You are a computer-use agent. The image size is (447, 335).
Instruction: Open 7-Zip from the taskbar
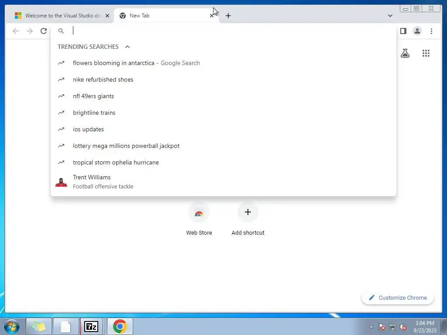click(91, 326)
